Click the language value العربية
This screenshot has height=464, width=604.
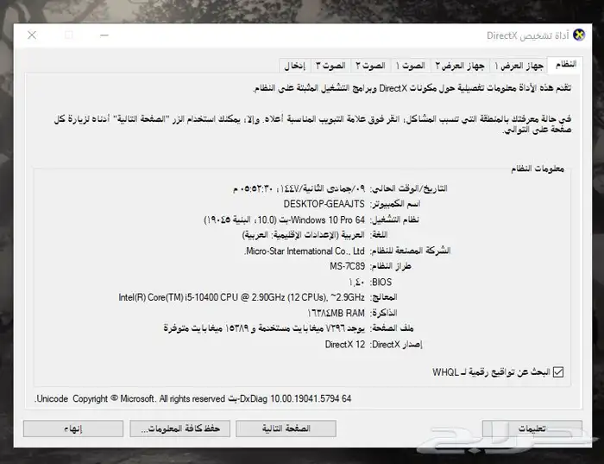click(x=304, y=235)
